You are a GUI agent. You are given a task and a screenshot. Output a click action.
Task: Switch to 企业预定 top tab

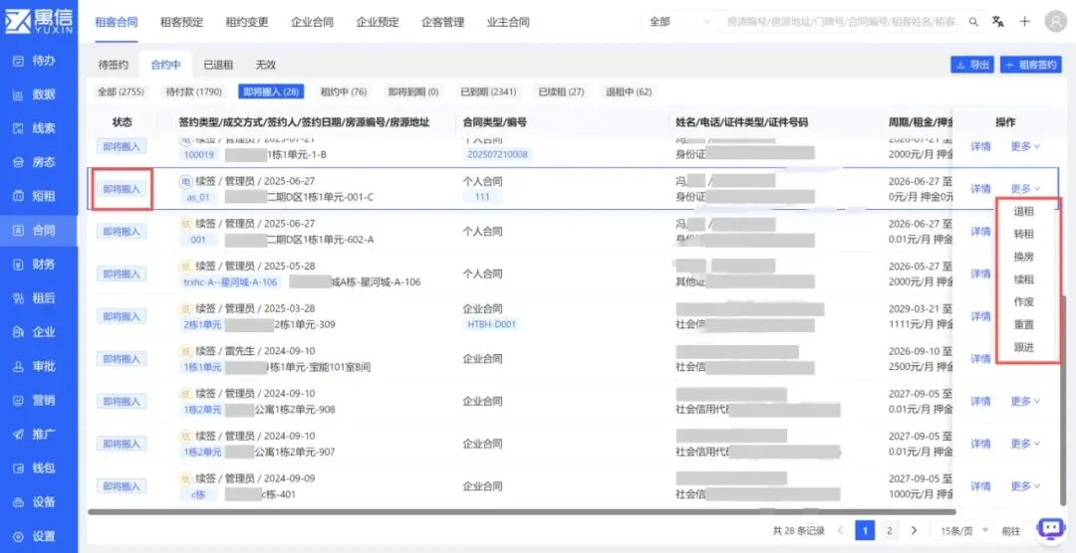378,22
